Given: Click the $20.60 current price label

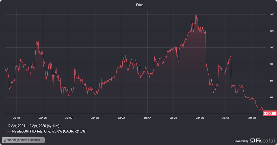Looking at the screenshot, I should (x=270, y=113).
